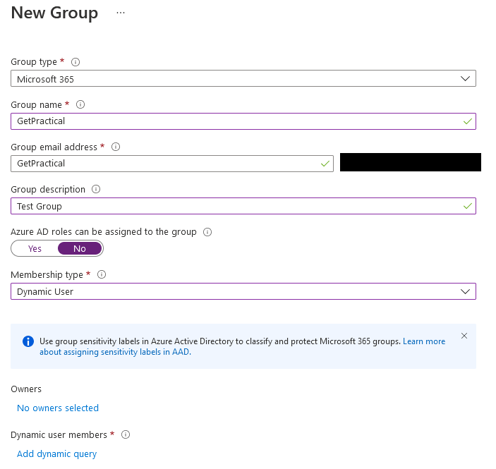The width and height of the screenshot is (496, 469).
Task: Open the ellipsis menu beside New Group
Action: pyautogui.click(x=121, y=13)
